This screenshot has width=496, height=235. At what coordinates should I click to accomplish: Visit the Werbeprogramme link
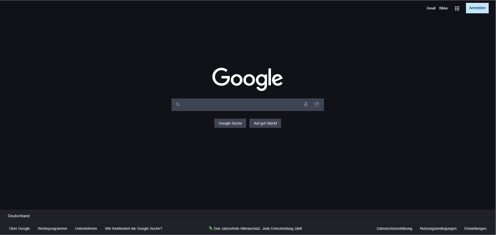[52, 228]
